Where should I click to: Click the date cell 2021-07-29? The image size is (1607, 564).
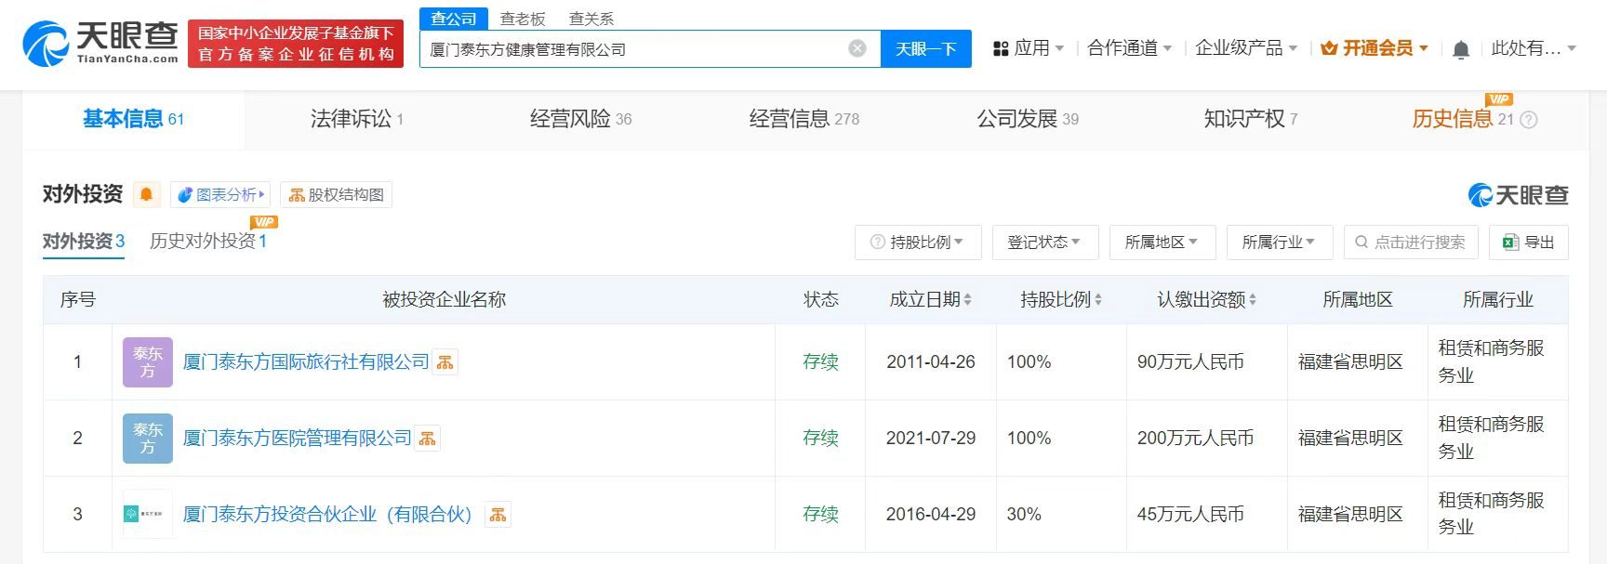tap(931, 439)
